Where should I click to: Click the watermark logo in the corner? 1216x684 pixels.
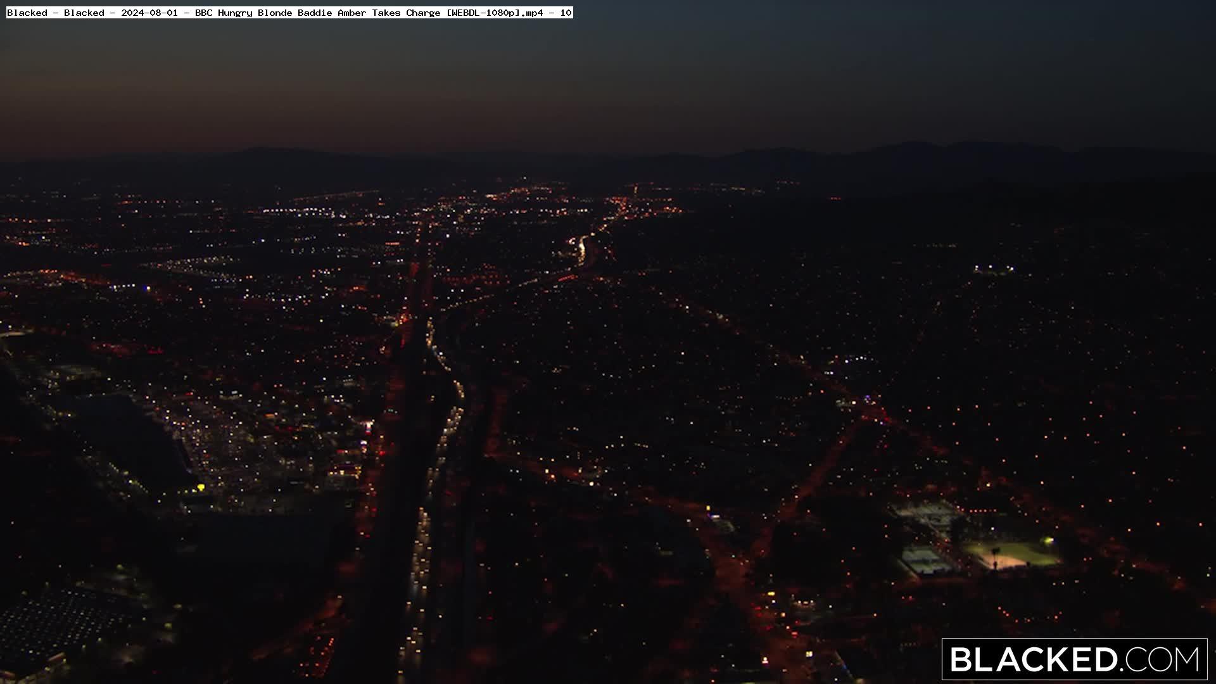point(1074,659)
